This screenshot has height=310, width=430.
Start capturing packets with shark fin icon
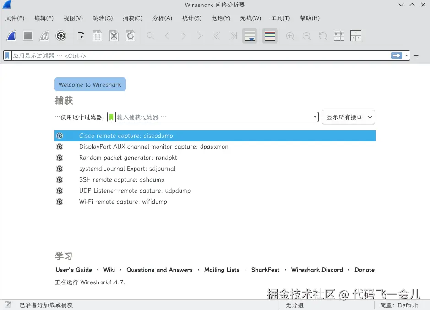[x=11, y=36]
